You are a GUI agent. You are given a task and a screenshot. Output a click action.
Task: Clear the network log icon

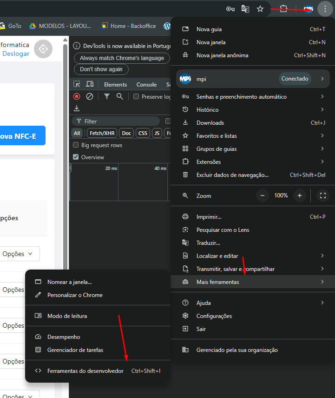tap(90, 96)
